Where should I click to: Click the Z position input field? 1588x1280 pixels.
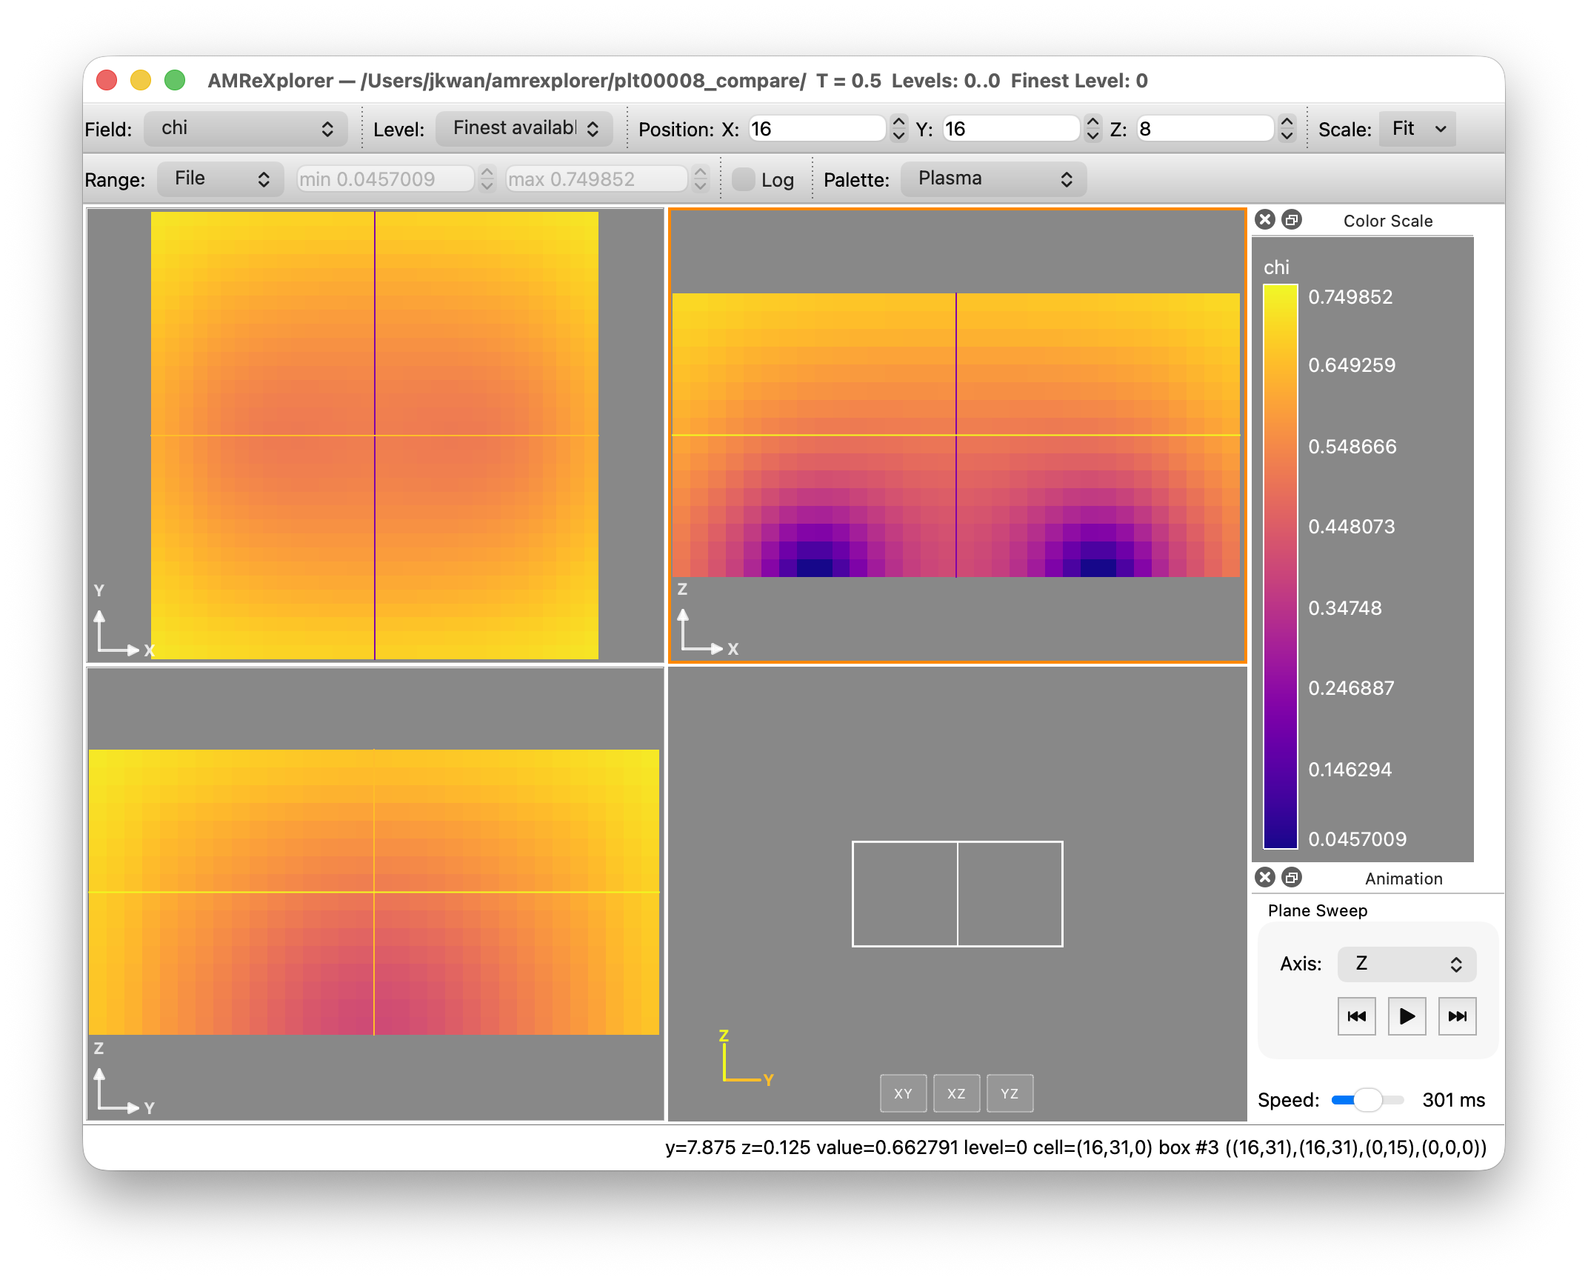coord(1205,129)
